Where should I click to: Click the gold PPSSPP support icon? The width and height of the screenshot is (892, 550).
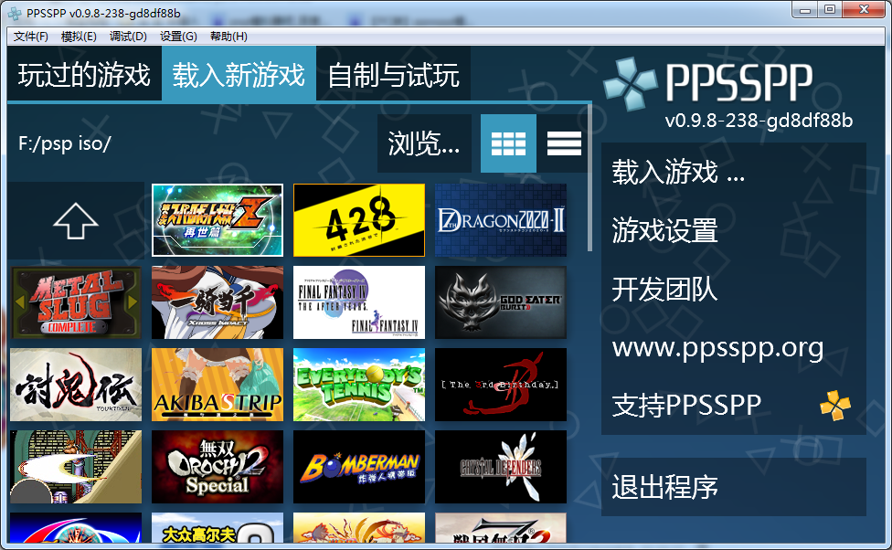coord(835,405)
